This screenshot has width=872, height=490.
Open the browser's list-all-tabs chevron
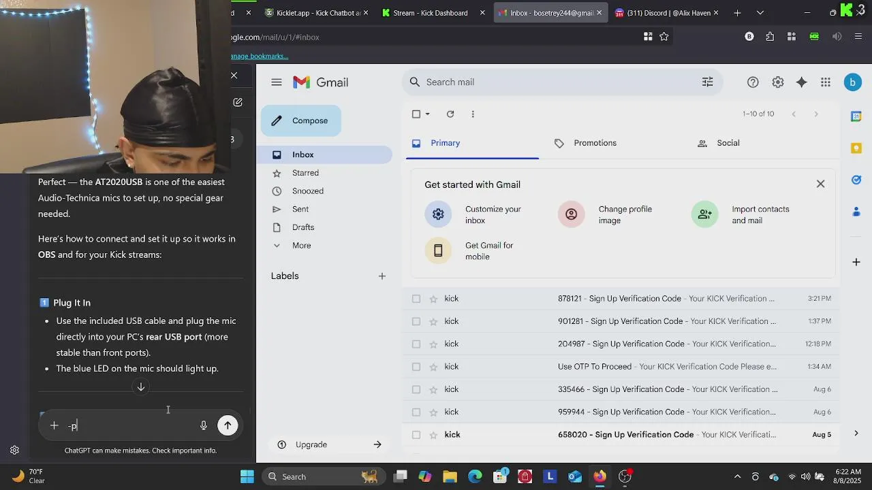[x=760, y=13]
